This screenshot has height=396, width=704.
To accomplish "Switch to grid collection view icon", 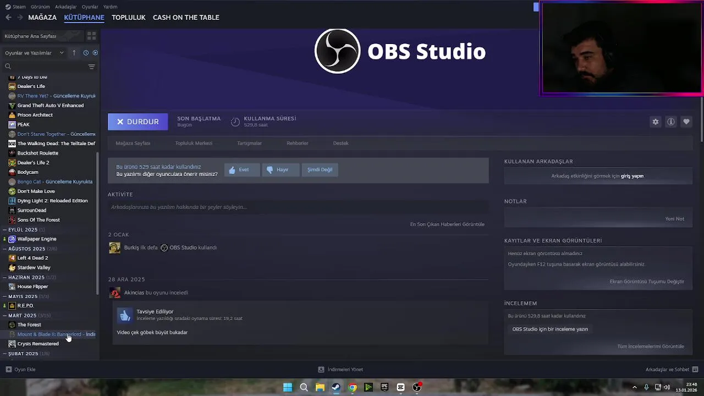I will tap(91, 36).
